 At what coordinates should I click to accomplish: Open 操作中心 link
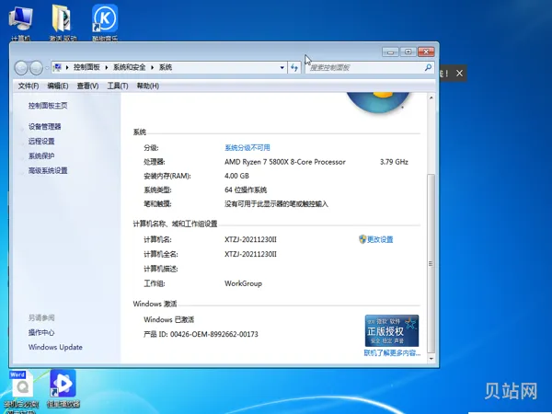tap(41, 333)
